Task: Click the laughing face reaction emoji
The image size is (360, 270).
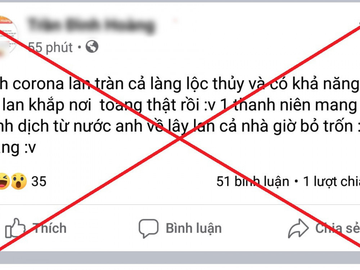Action: pos(4,181)
